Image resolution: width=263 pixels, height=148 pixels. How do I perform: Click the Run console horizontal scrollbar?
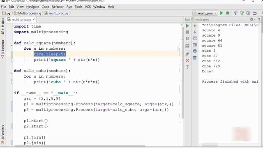tap(210, 145)
